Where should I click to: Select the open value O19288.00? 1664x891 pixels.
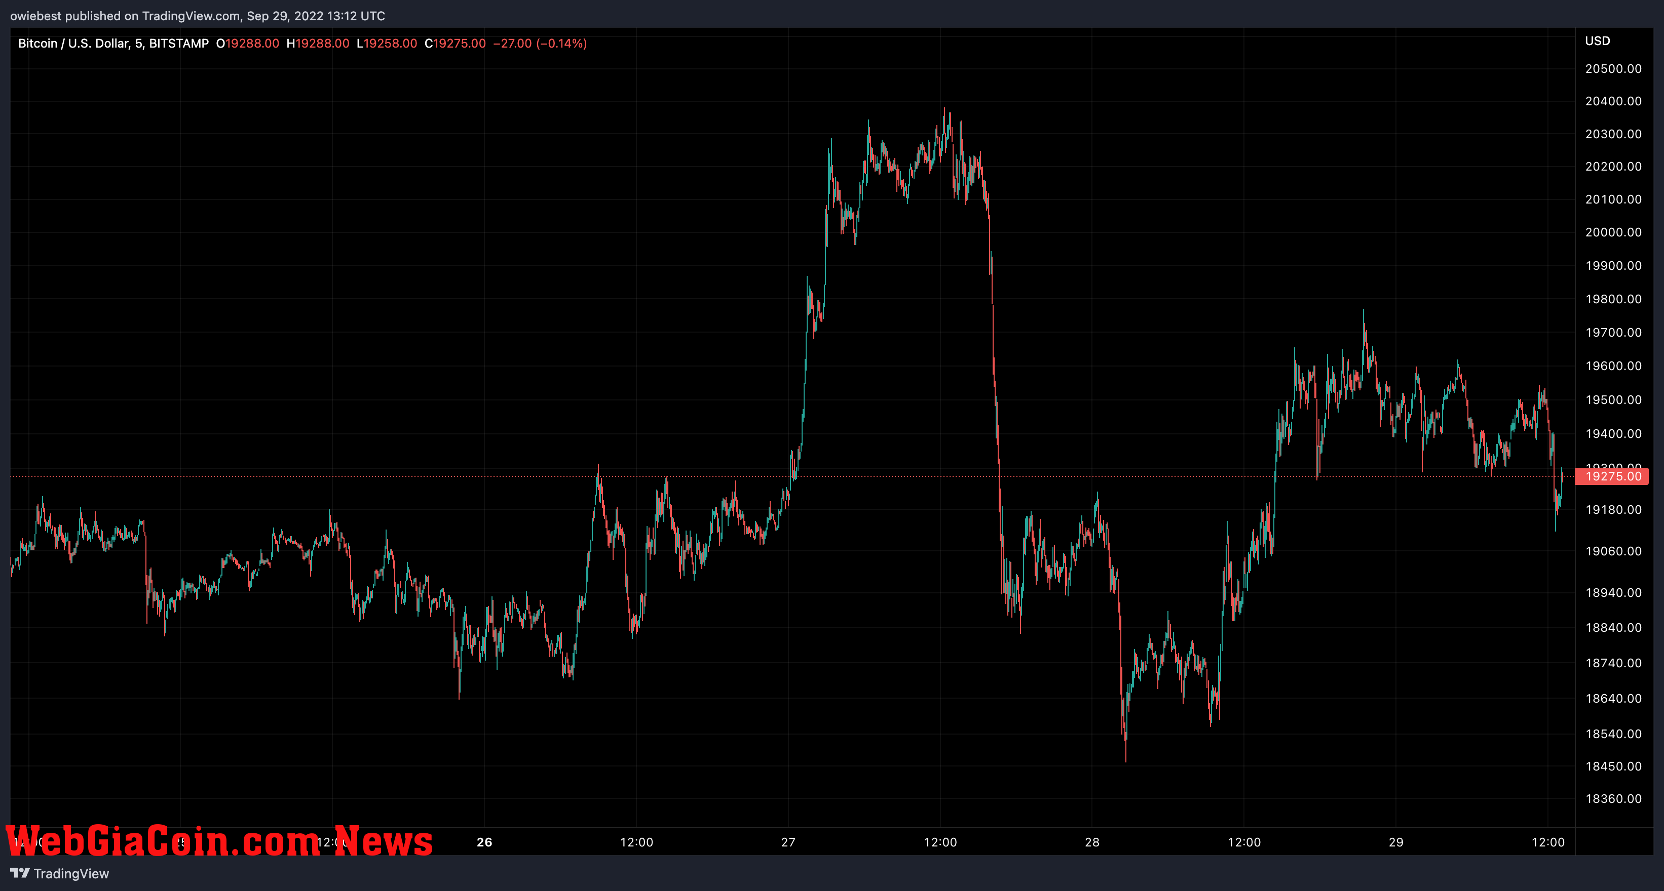[x=247, y=43]
